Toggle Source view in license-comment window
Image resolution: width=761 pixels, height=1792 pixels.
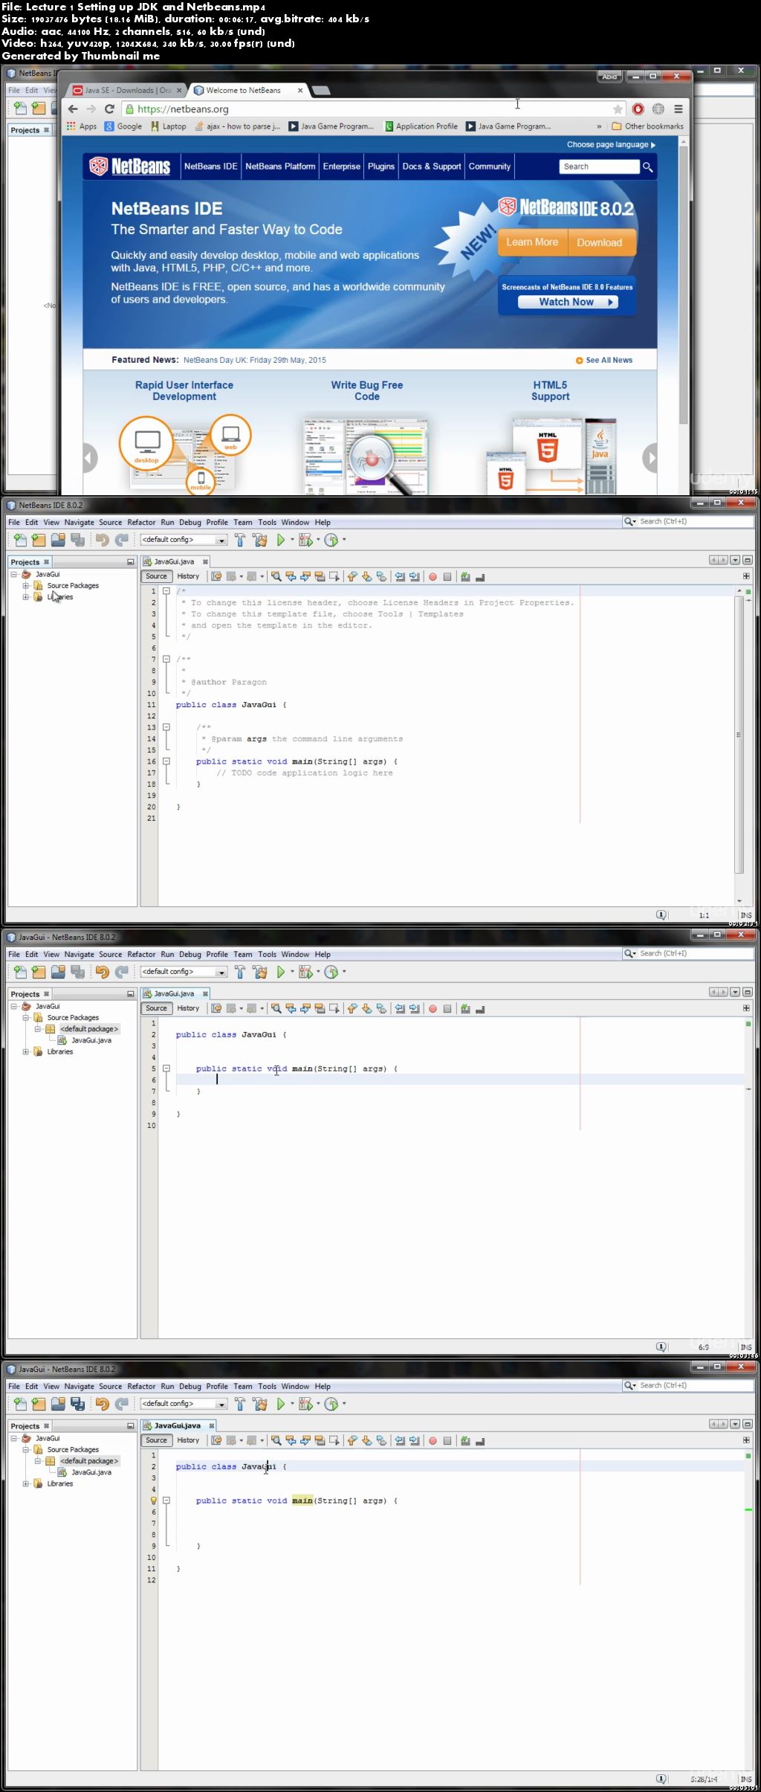click(156, 576)
